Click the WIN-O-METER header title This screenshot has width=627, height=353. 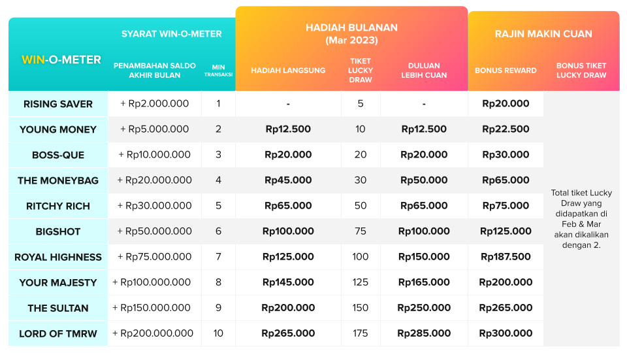click(61, 59)
